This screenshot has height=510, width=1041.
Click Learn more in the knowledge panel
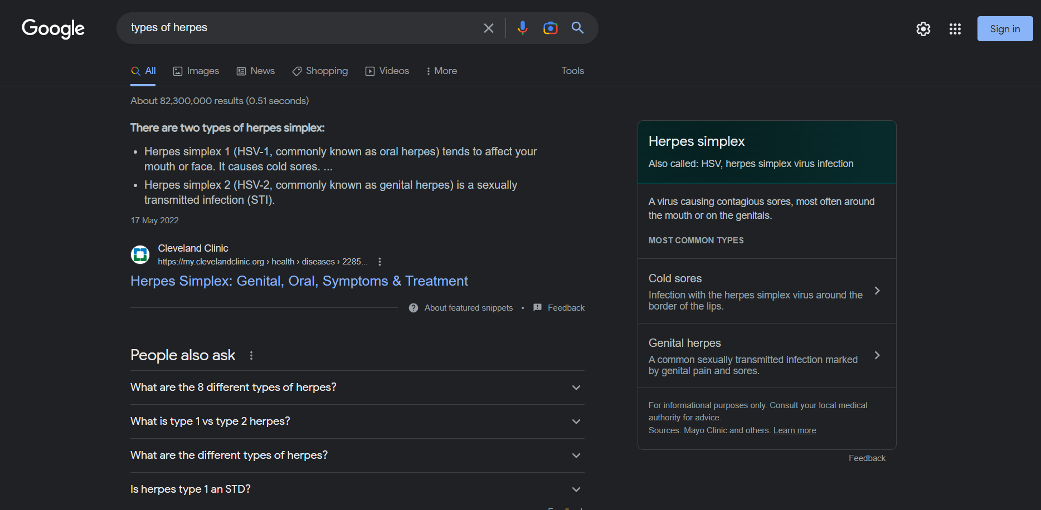tap(794, 430)
